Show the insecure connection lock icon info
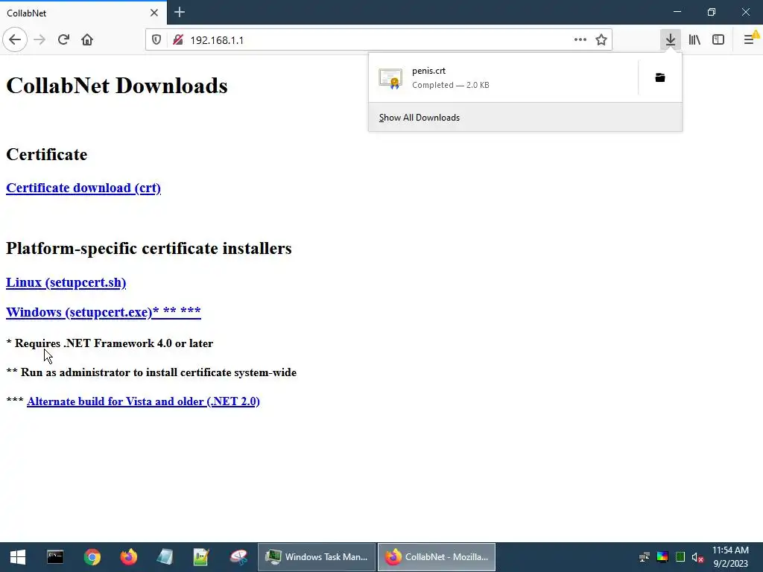 (x=178, y=40)
